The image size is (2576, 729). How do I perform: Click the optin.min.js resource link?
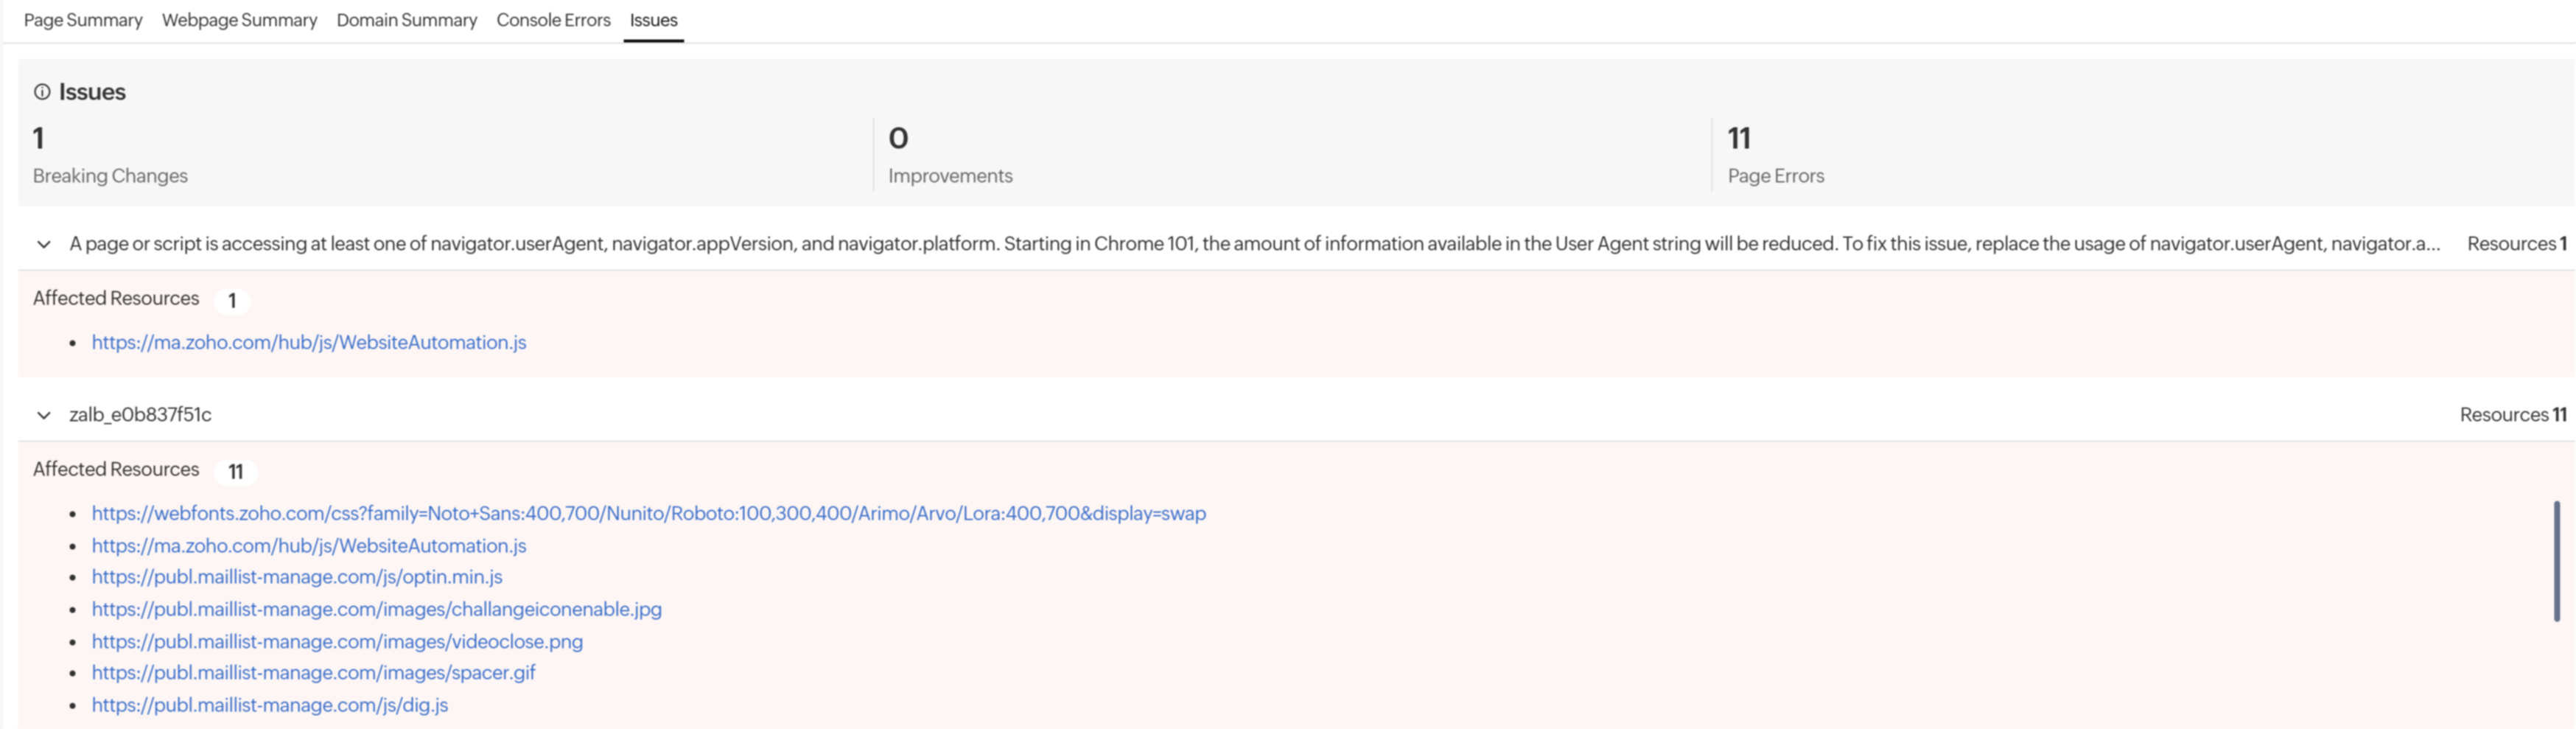tap(297, 577)
